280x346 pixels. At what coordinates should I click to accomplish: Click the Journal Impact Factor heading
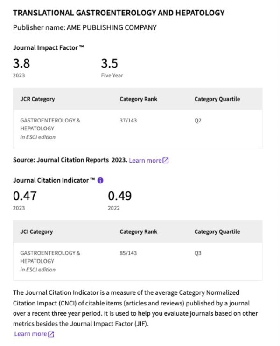click(49, 47)
